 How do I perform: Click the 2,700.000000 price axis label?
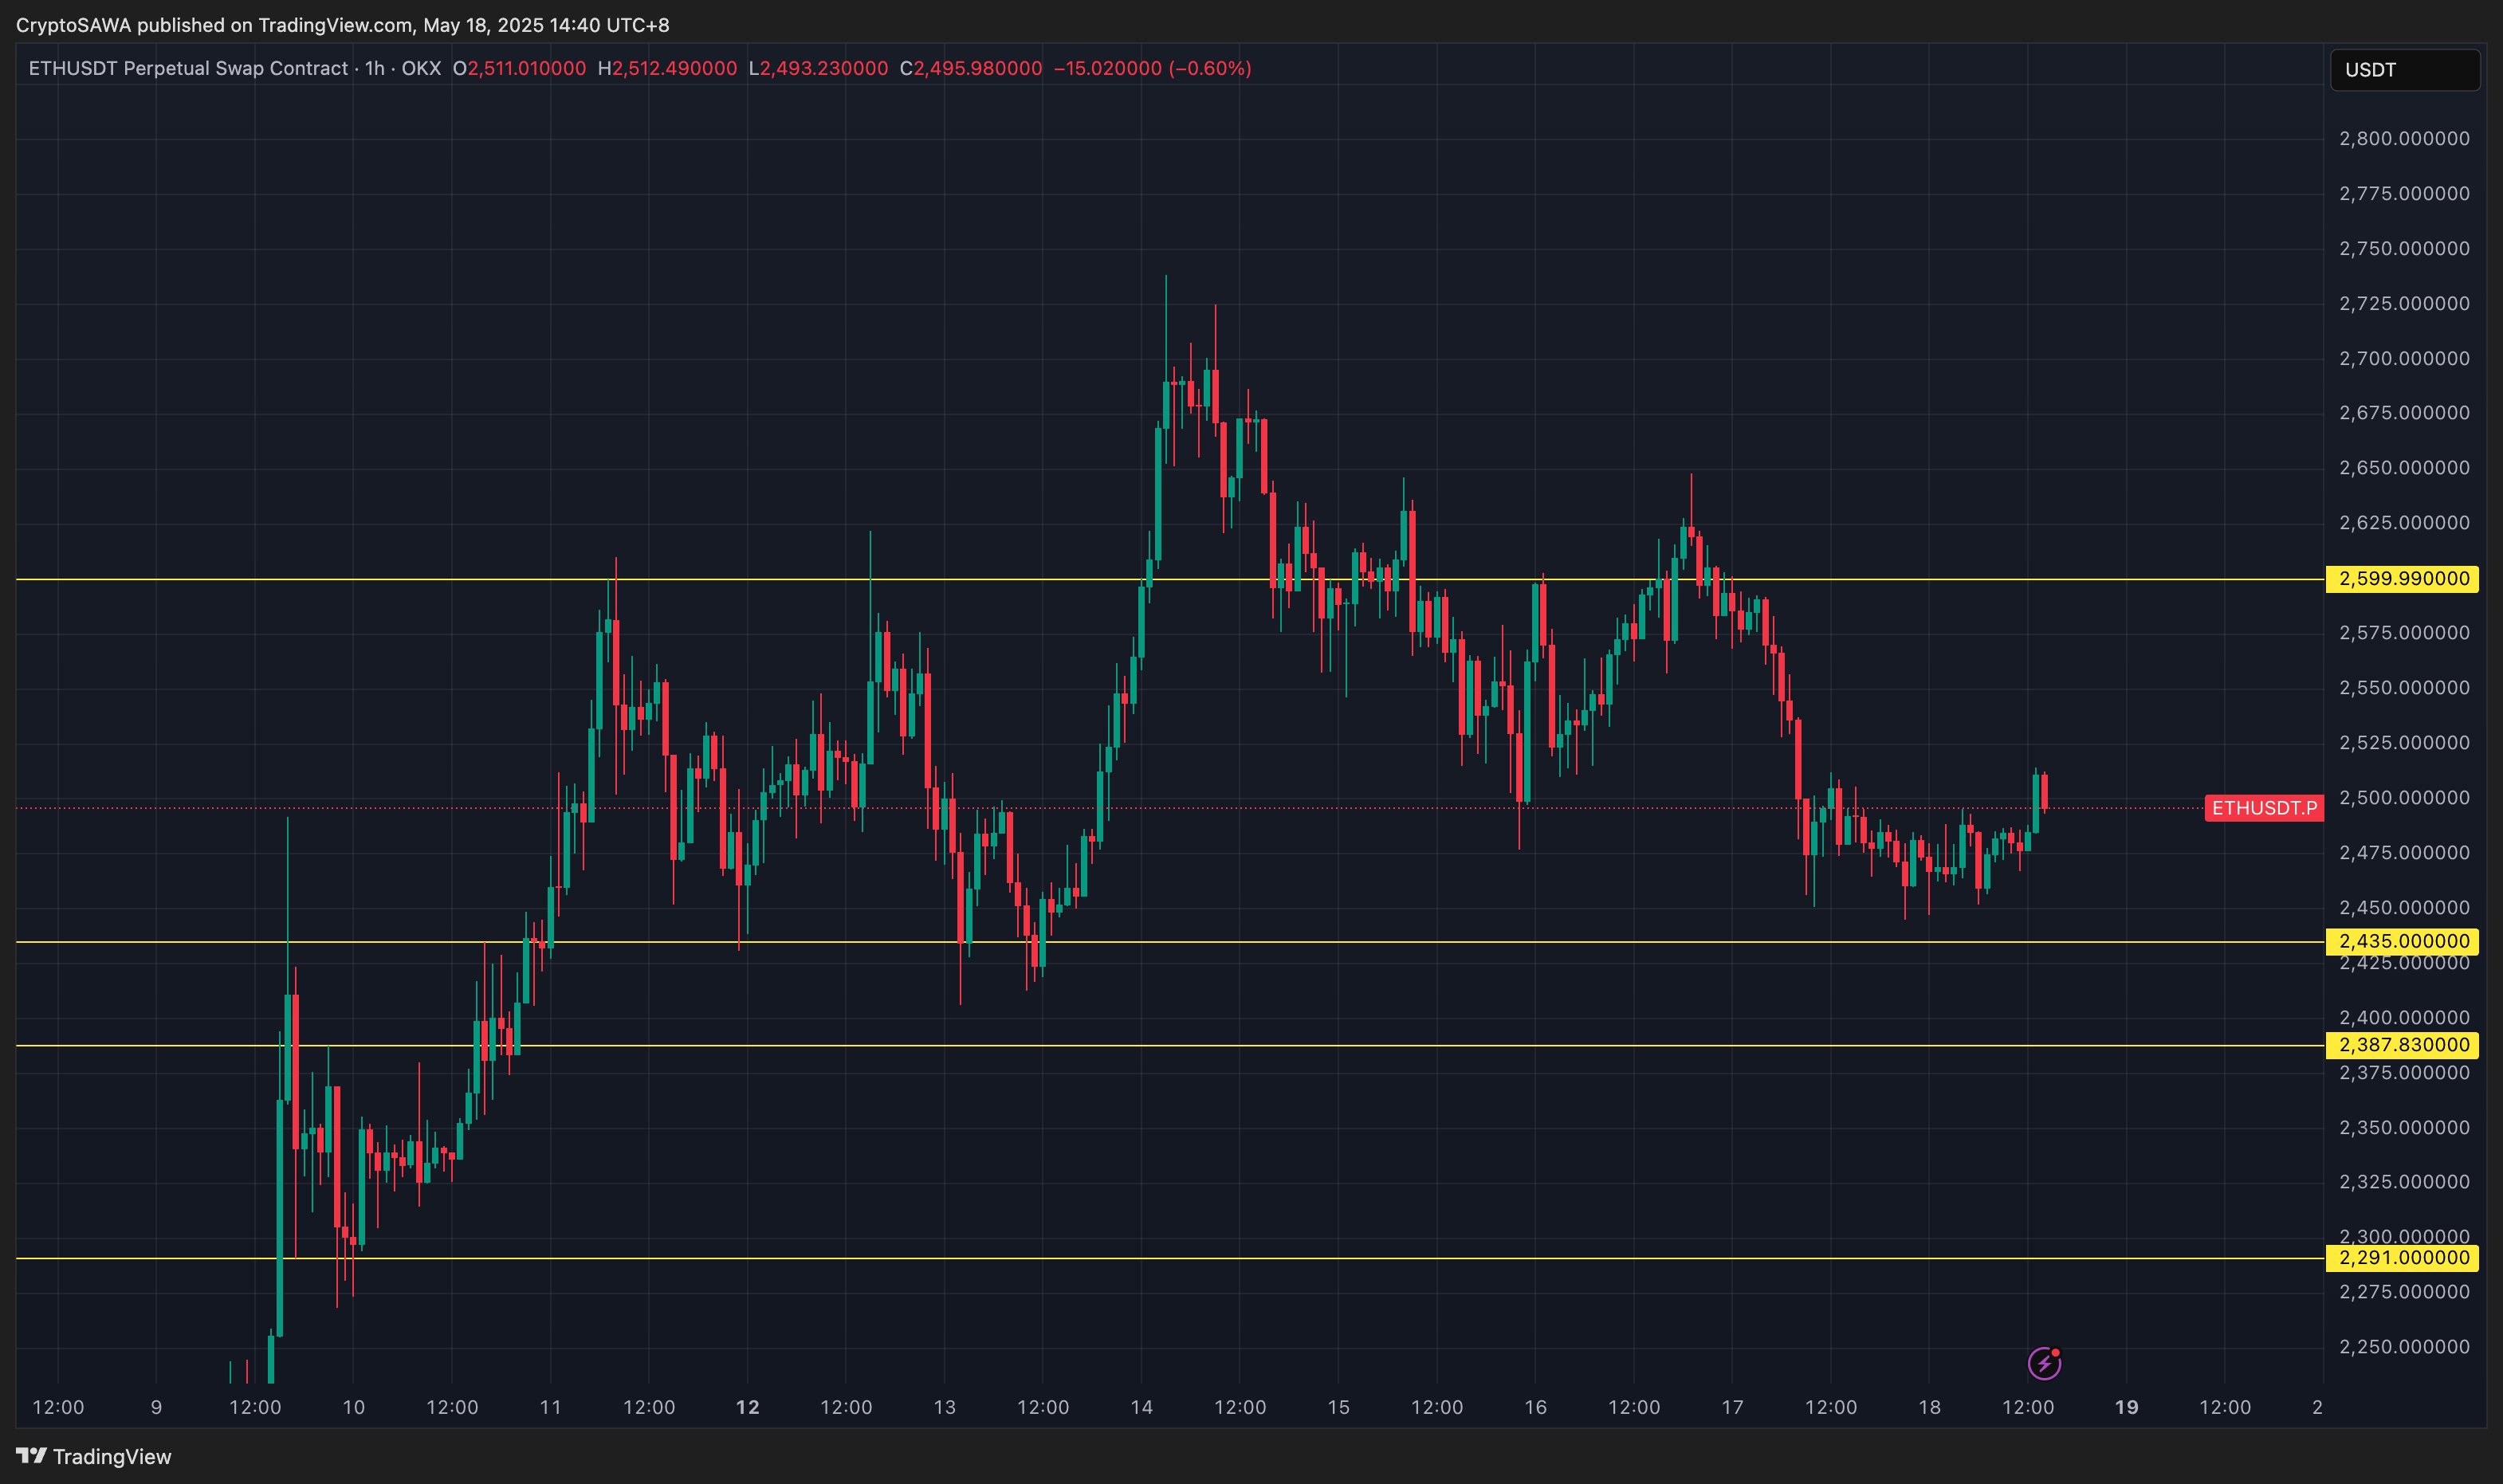click(x=2404, y=358)
